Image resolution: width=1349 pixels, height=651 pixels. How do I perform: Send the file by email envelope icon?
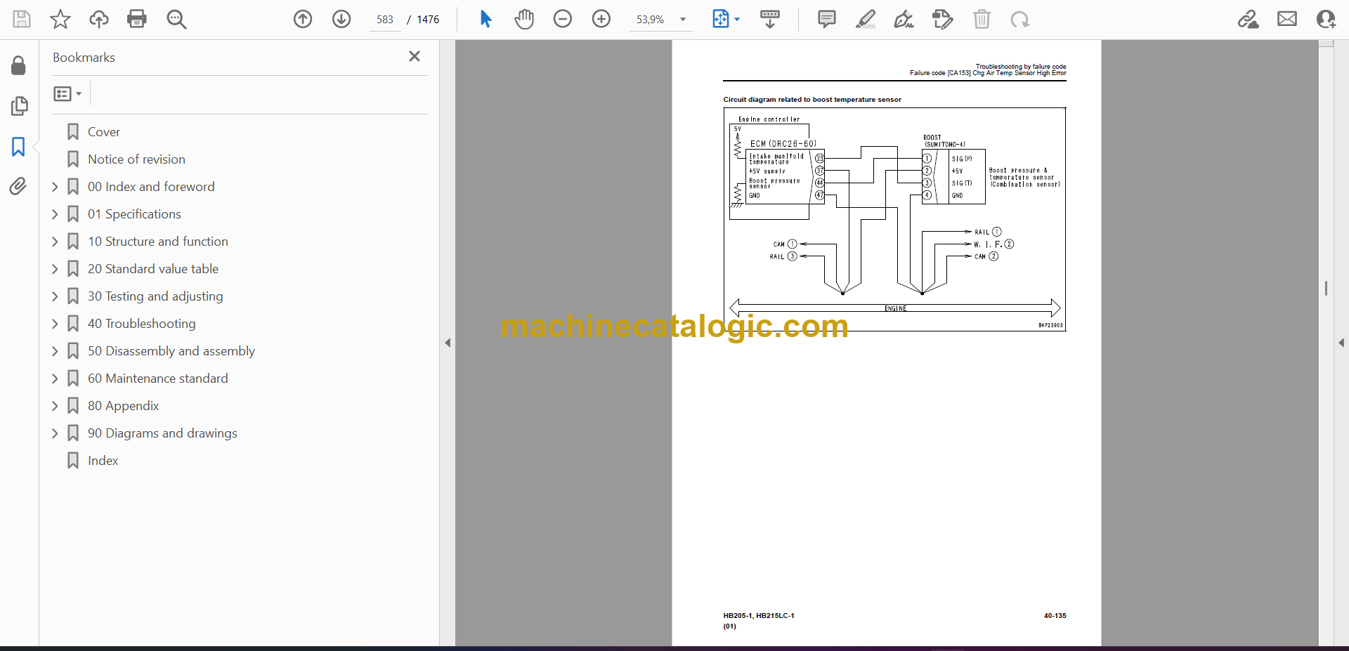[1287, 19]
